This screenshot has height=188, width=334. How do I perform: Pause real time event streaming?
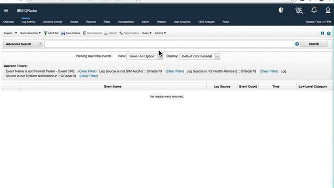coord(323,33)
